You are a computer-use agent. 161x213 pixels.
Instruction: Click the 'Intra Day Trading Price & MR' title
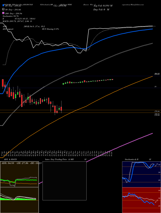pos(59,159)
